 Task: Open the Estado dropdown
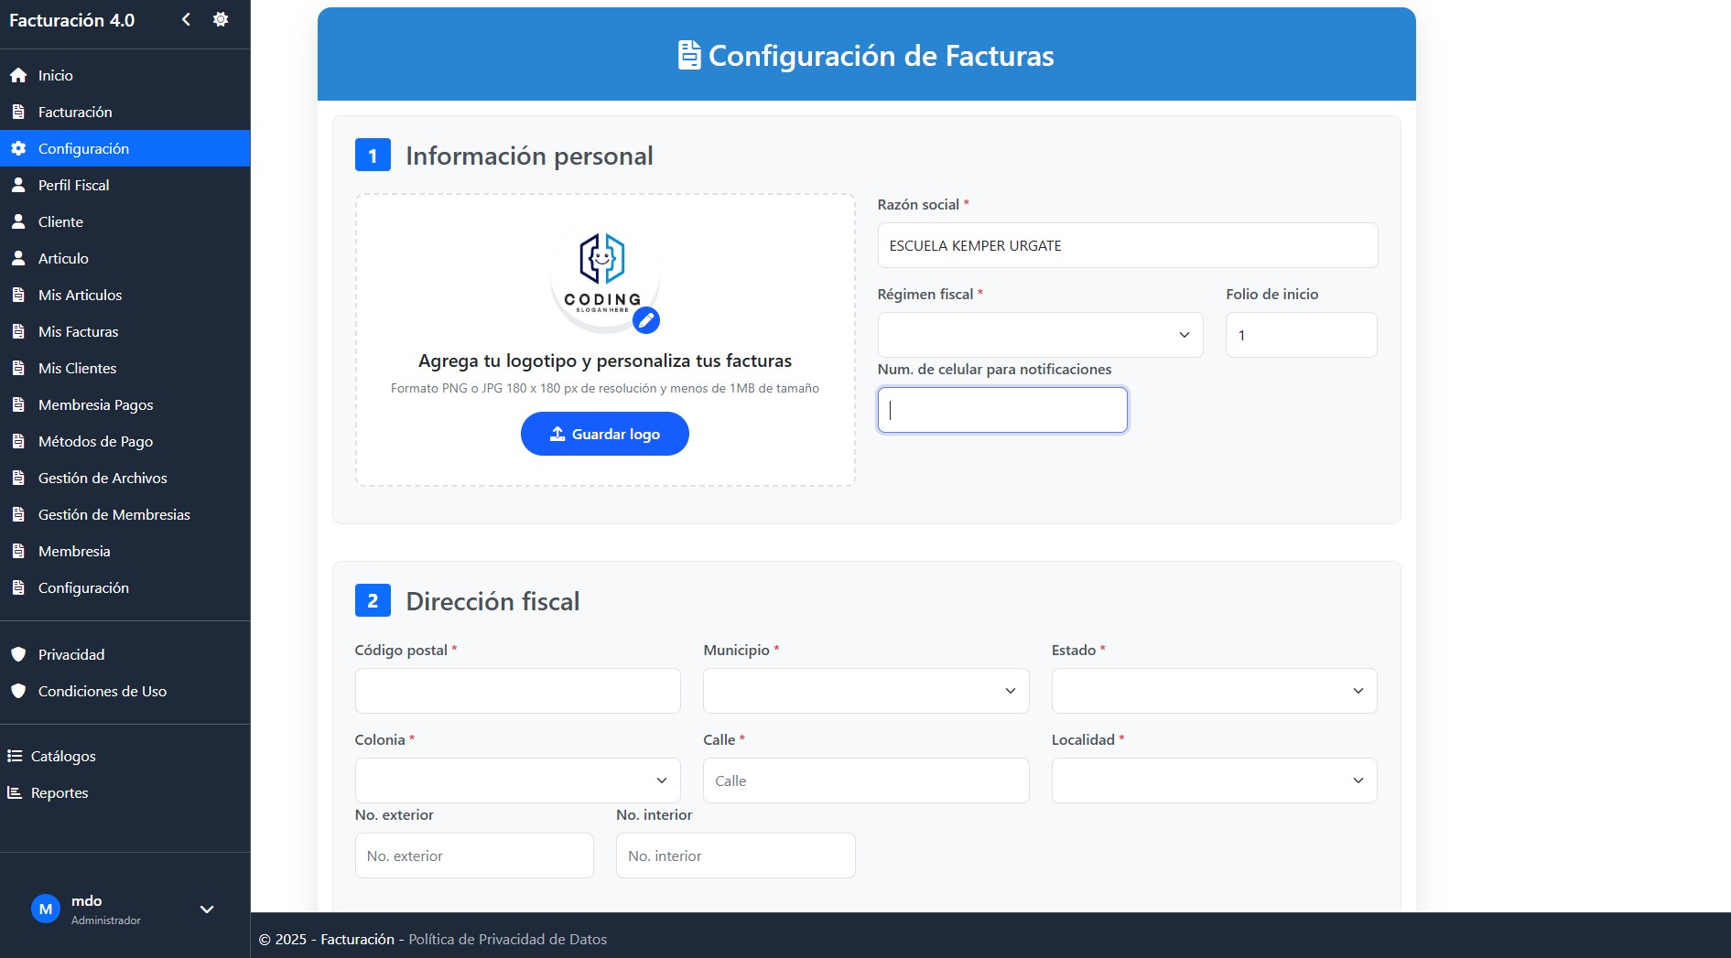(1213, 691)
